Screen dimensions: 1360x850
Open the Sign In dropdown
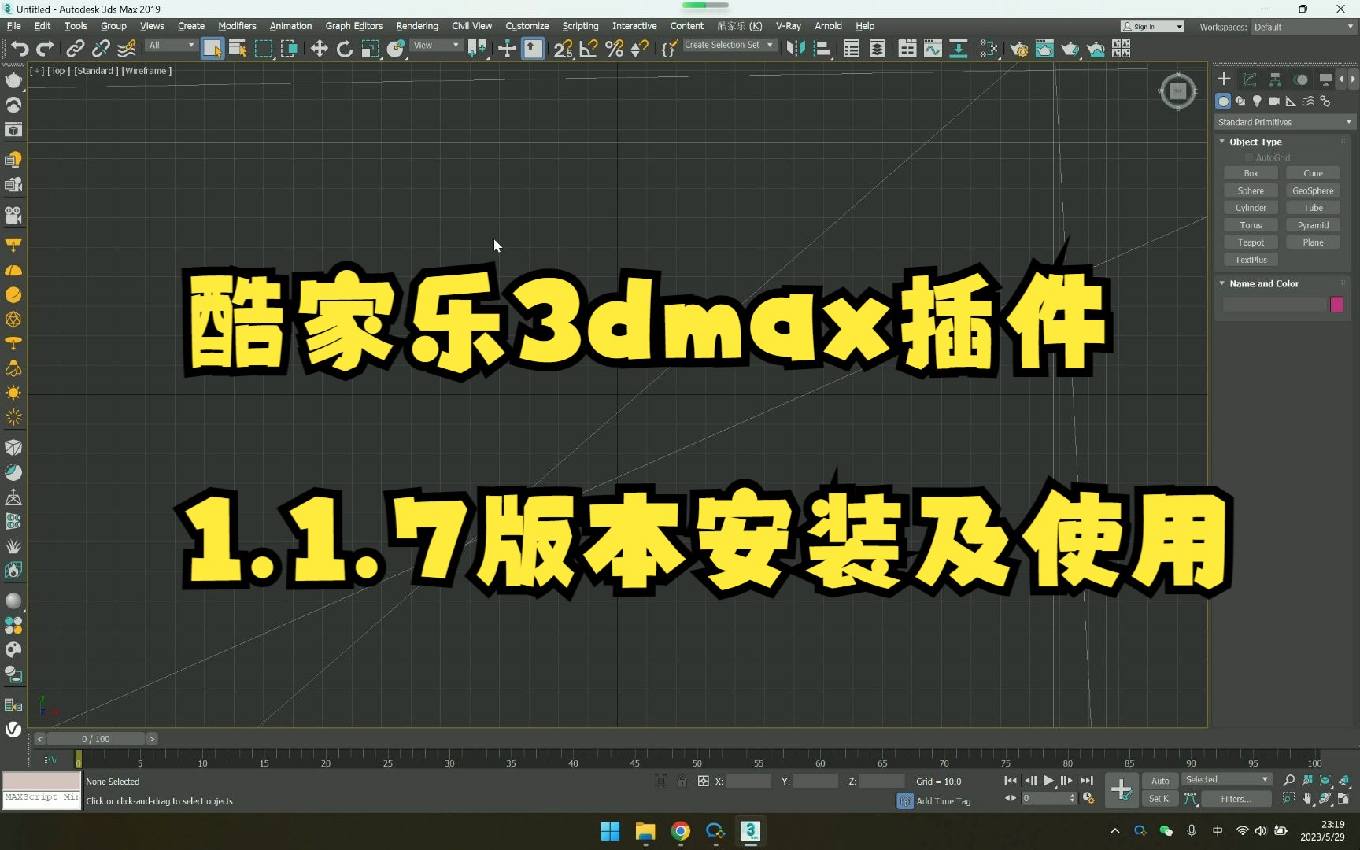click(x=1152, y=27)
